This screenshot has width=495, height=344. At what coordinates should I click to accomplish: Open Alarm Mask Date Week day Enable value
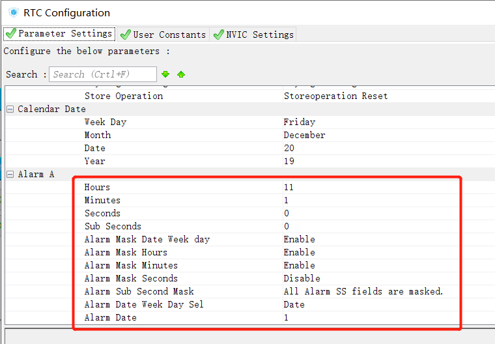tap(299, 240)
